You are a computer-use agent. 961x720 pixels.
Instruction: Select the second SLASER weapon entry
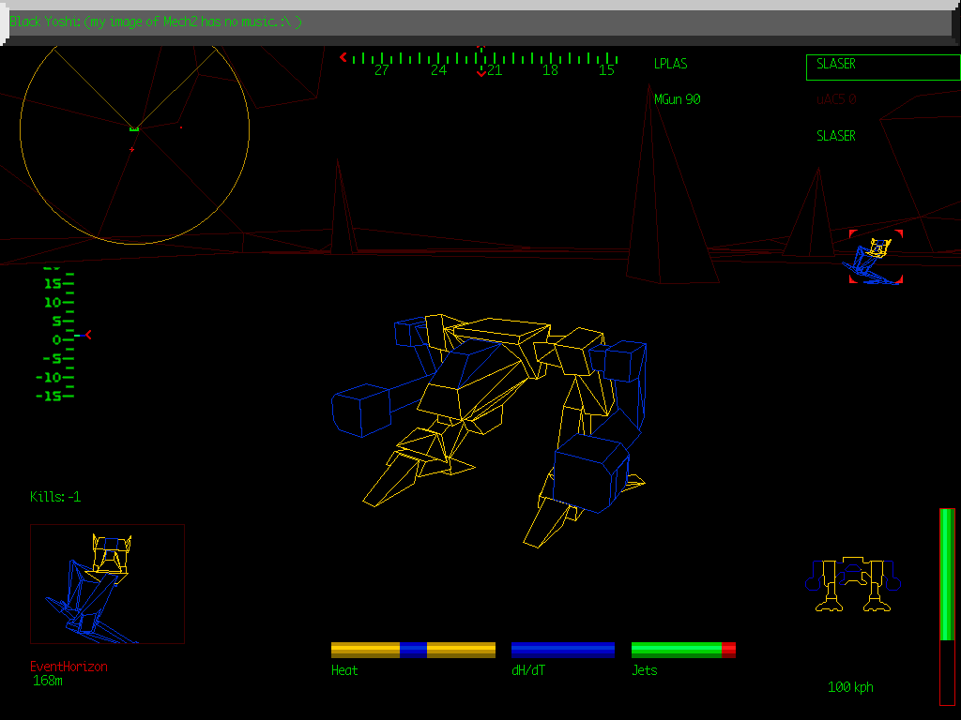834,135
